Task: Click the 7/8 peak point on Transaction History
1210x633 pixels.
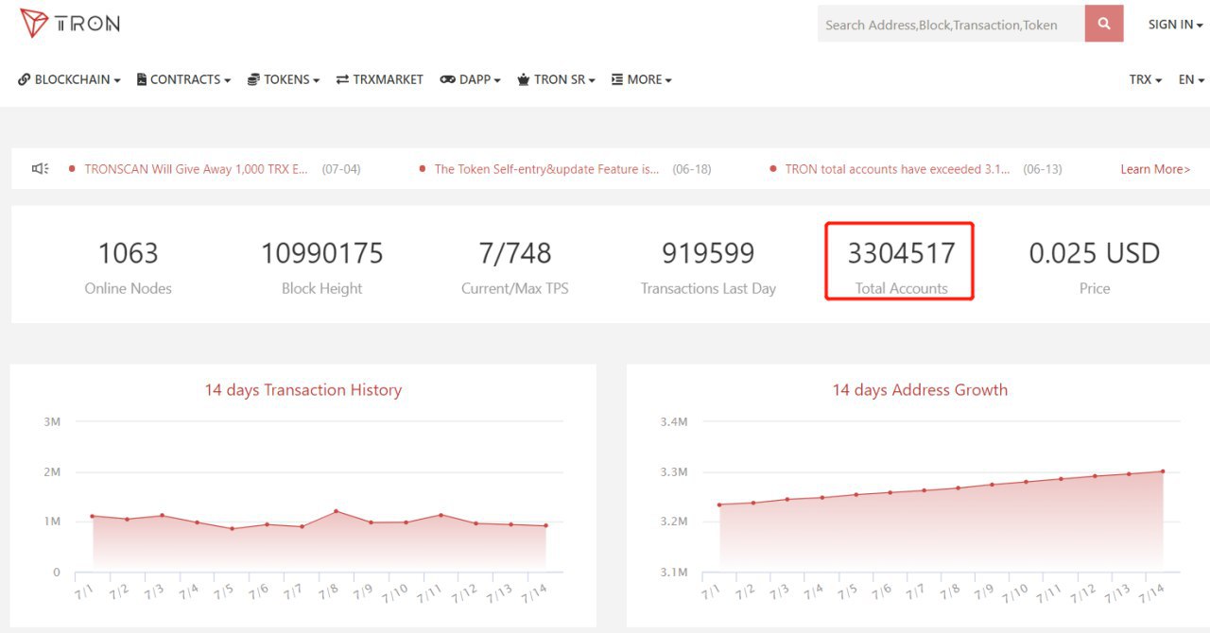Action: [336, 511]
